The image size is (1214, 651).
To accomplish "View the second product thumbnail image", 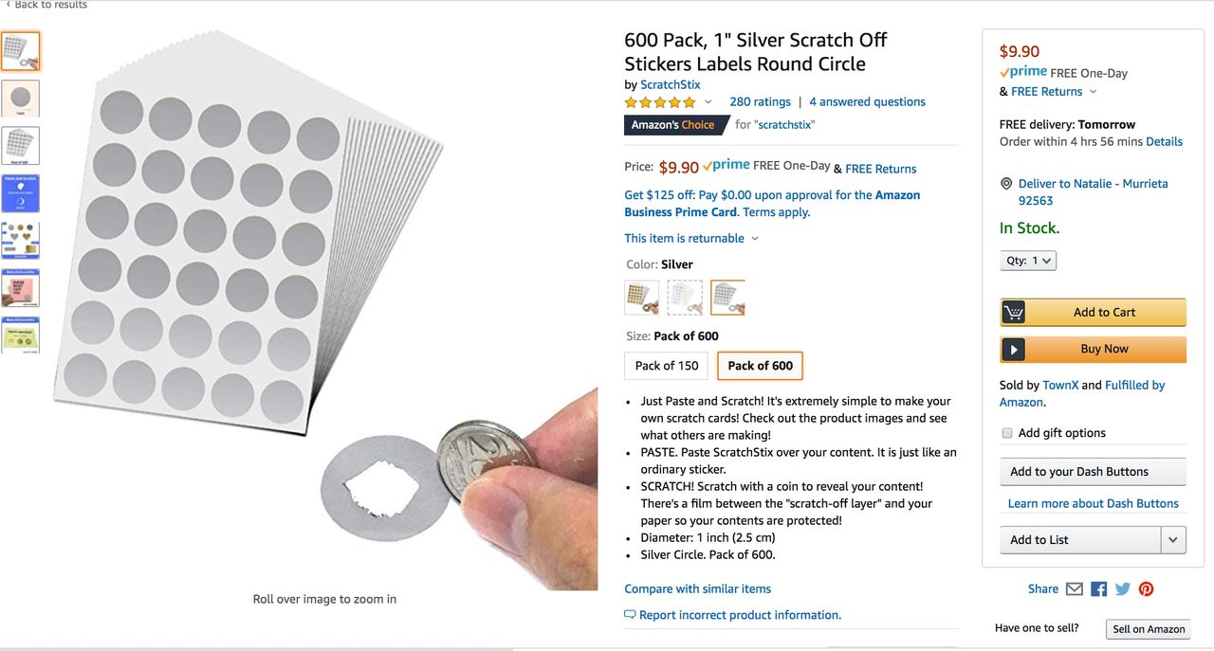I will click(21, 98).
